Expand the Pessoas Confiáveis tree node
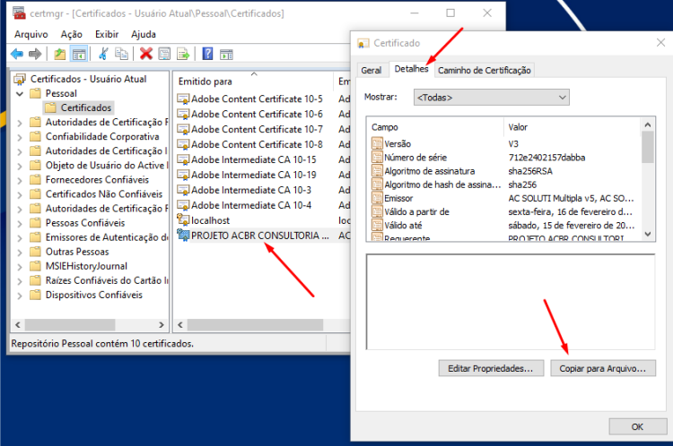This screenshot has width=673, height=446. [x=20, y=223]
